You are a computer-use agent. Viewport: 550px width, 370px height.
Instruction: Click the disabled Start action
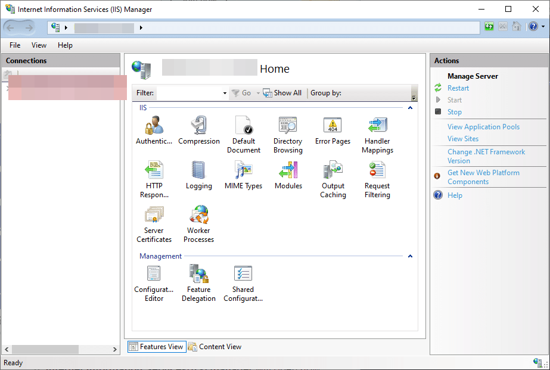point(455,100)
